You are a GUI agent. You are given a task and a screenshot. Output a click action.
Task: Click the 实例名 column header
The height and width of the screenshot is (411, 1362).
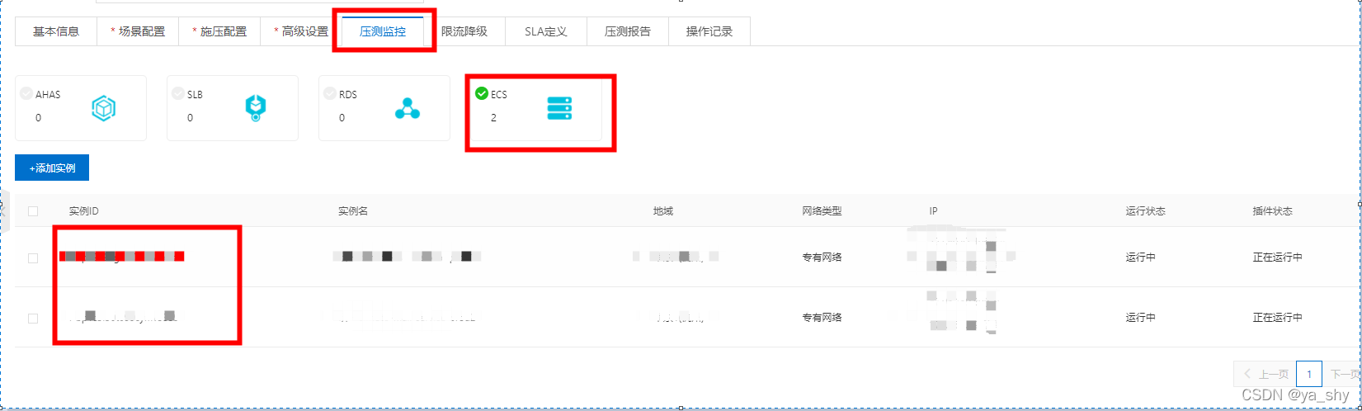click(353, 211)
